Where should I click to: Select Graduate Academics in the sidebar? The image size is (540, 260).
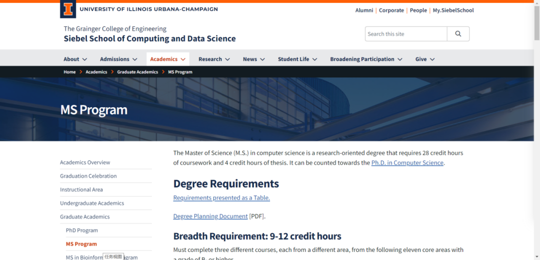click(84, 217)
